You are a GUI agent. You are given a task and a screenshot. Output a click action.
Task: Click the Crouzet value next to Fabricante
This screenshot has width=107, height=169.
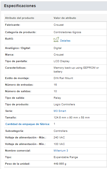coord(59,25)
